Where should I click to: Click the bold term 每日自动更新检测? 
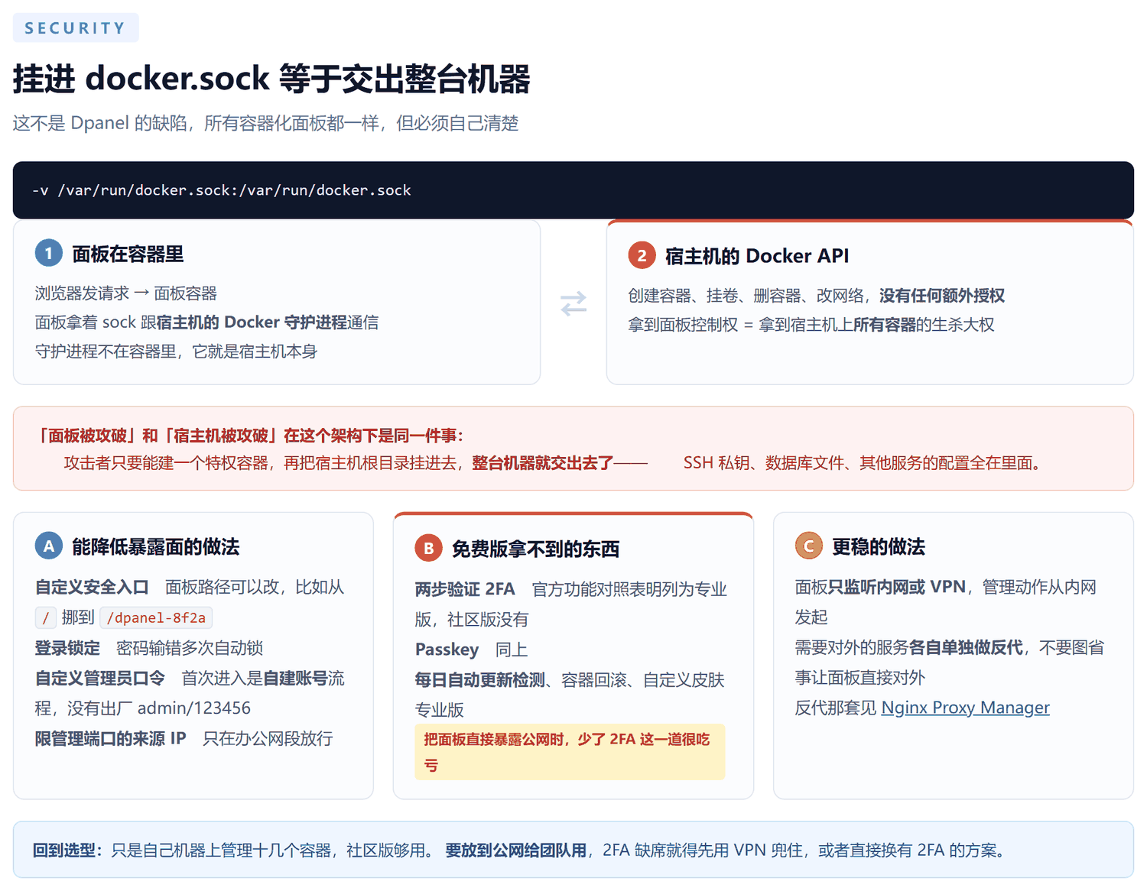(480, 680)
